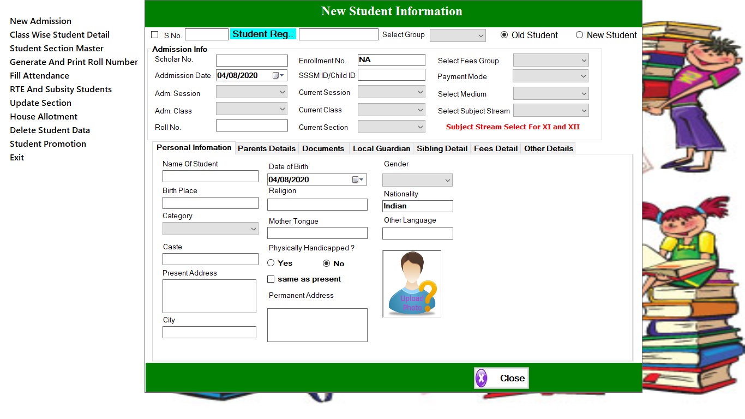This screenshot has width=745, height=419.
Task: Click the Name Of Student input field
Action: click(x=210, y=176)
